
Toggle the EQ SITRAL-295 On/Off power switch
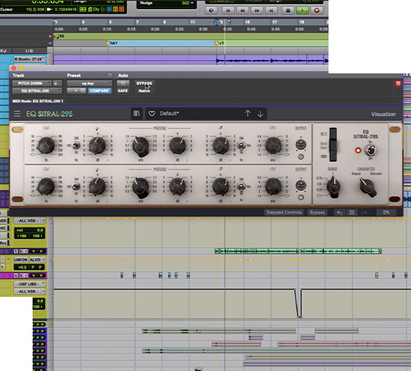371,150
